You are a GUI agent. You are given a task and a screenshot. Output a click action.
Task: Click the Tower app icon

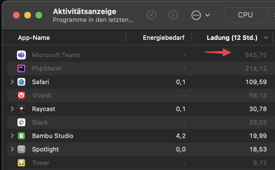[x=21, y=163]
